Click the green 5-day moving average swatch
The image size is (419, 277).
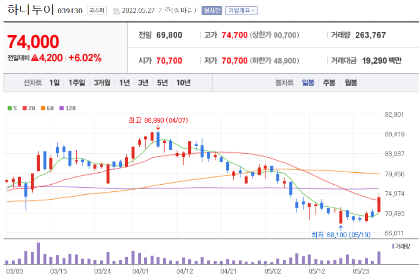(10, 108)
